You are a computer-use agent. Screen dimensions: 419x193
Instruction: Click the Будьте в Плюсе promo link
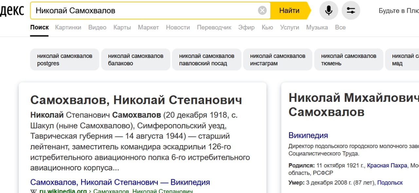pyautogui.click(x=399, y=11)
